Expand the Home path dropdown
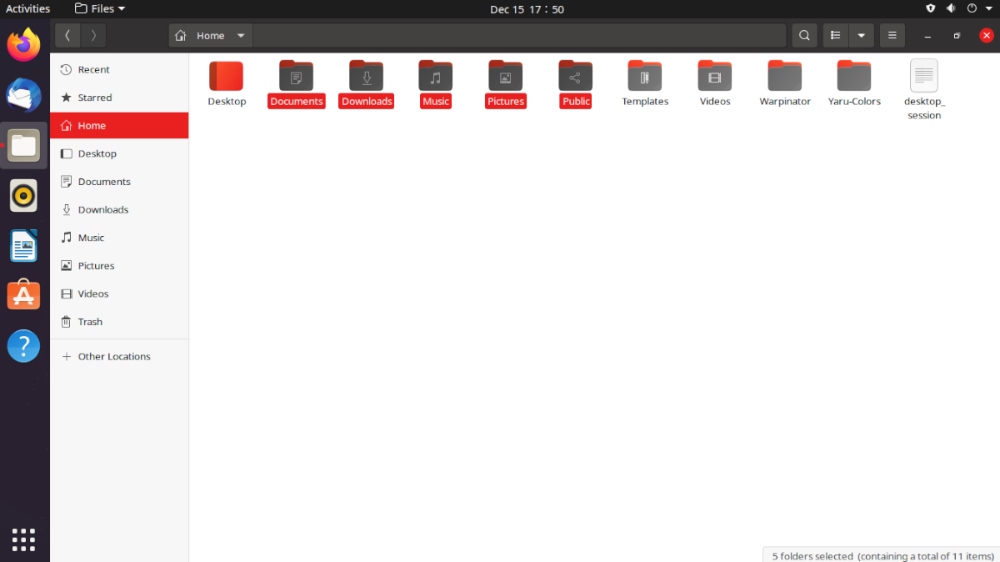This screenshot has width=1000, height=562. pyautogui.click(x=241, y=35)
